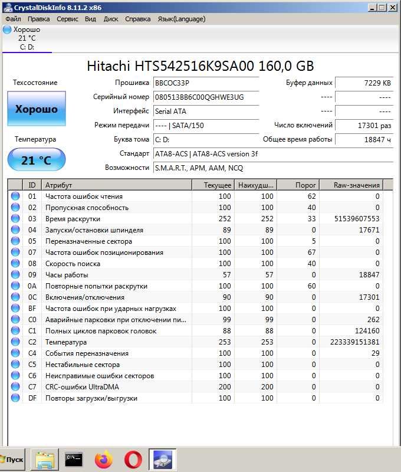
Task: Click the disk health icon in the disk tab
Action: click(7, 29)
